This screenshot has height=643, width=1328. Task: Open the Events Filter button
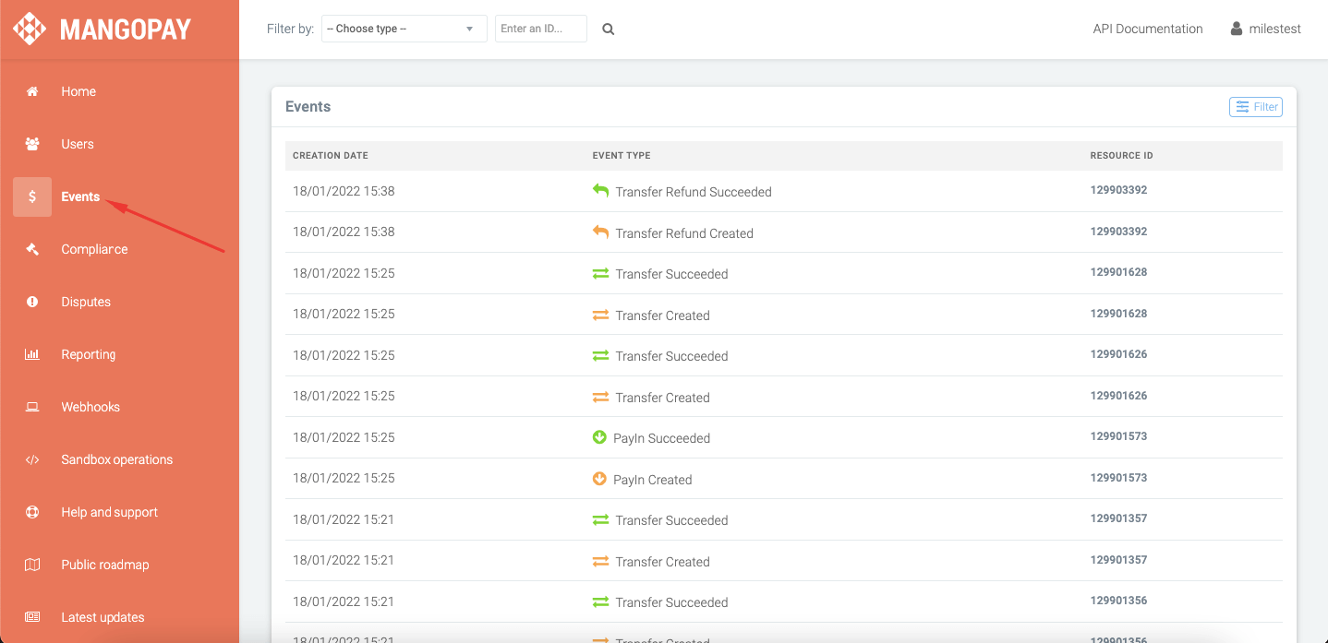coord(1255,107)
